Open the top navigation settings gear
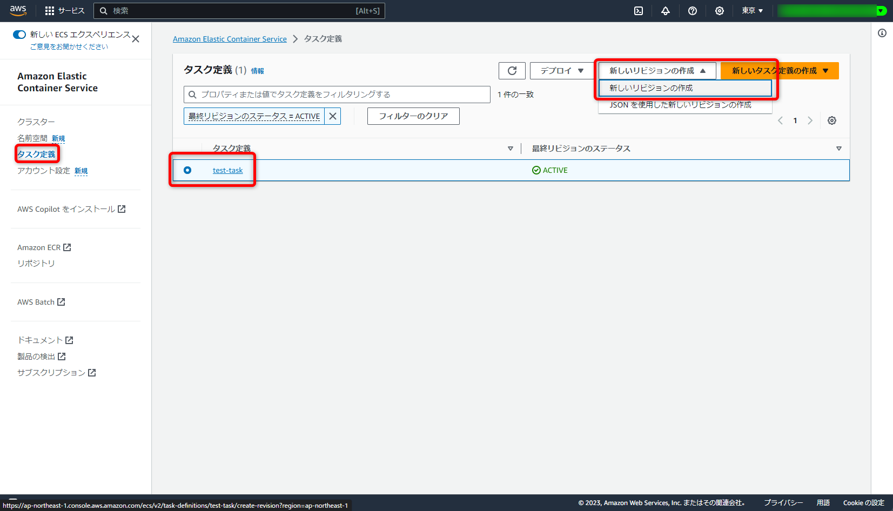This screenshot has height=511, width=893. (x=719, y=10)
